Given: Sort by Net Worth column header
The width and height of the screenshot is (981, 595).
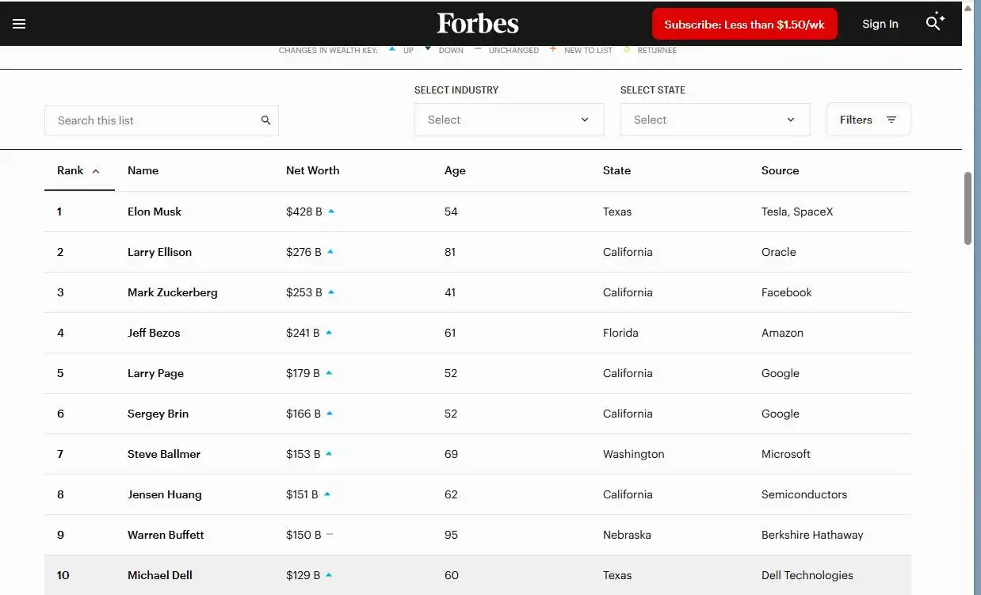Looking at the screenshot, I should 312,170.
